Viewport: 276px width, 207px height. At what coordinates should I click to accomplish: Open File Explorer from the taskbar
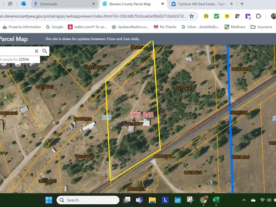(152, 200)
